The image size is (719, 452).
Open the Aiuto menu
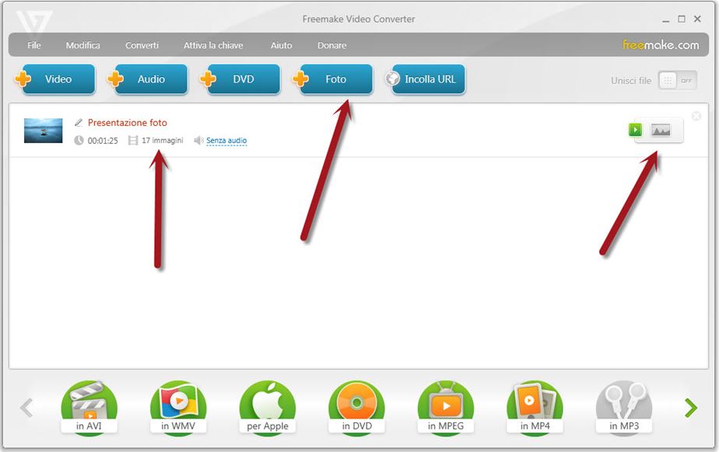[281, 45]
